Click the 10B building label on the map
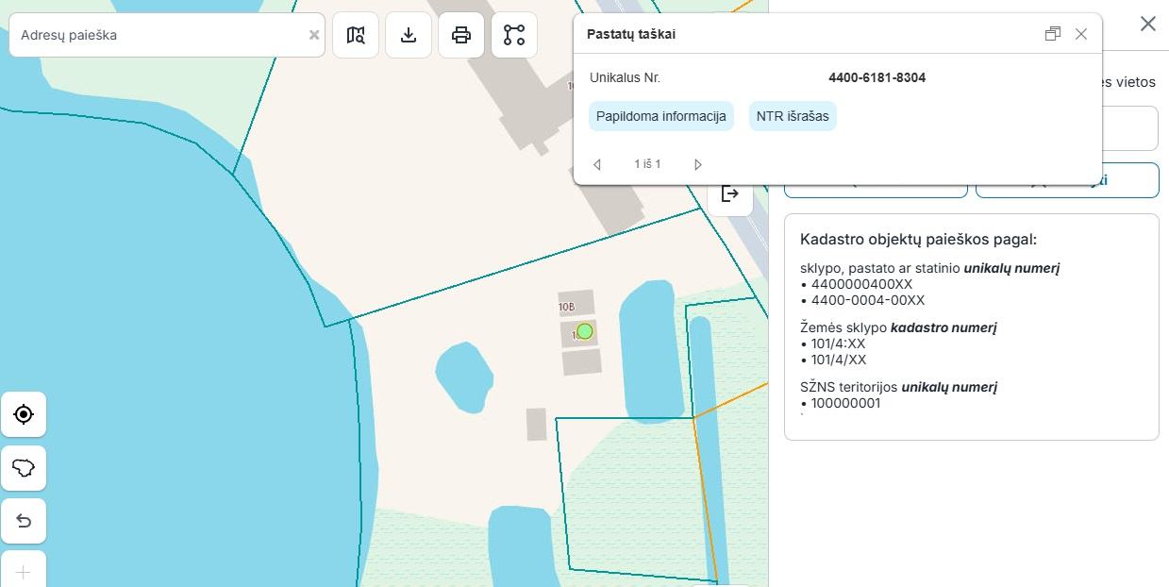The height and width of the screenshot is (587, 1169). [x=566, y=307]
